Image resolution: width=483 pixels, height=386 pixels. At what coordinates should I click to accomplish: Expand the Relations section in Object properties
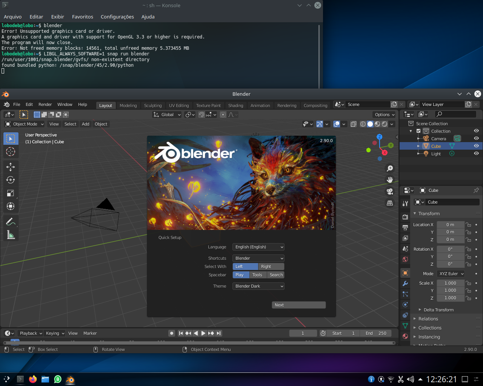pyautogui.click(x=428, y=319)
